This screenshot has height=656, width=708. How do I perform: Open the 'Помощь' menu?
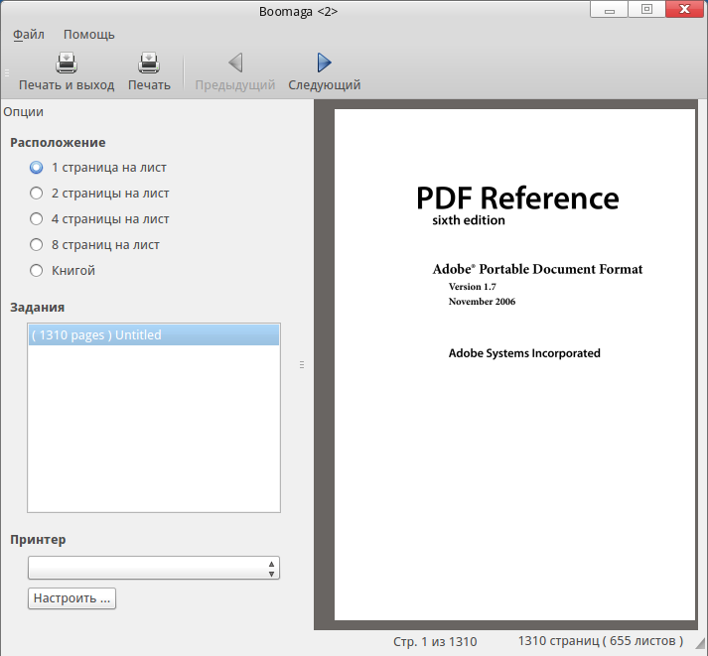[89, 35]
